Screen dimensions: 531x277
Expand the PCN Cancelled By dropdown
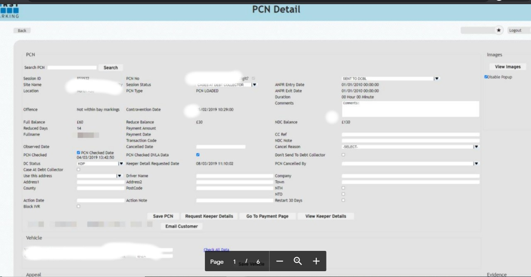pyautogui.click(x=476, y=164)
